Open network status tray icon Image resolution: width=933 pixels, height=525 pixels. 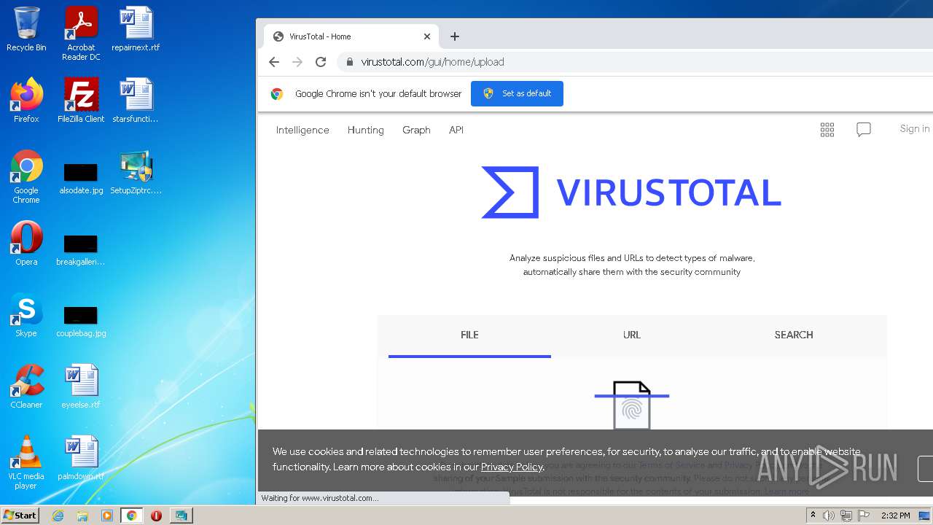coord(846,516)
